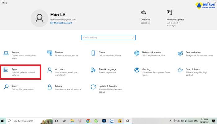This screenshot has width=217, height=124.
Task: Open Photoshop from the taskbar
Action: (x=104, y=121)
